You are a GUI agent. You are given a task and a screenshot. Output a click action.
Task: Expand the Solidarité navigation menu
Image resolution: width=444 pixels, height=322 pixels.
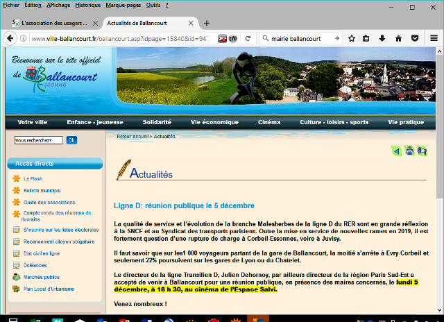157,122
